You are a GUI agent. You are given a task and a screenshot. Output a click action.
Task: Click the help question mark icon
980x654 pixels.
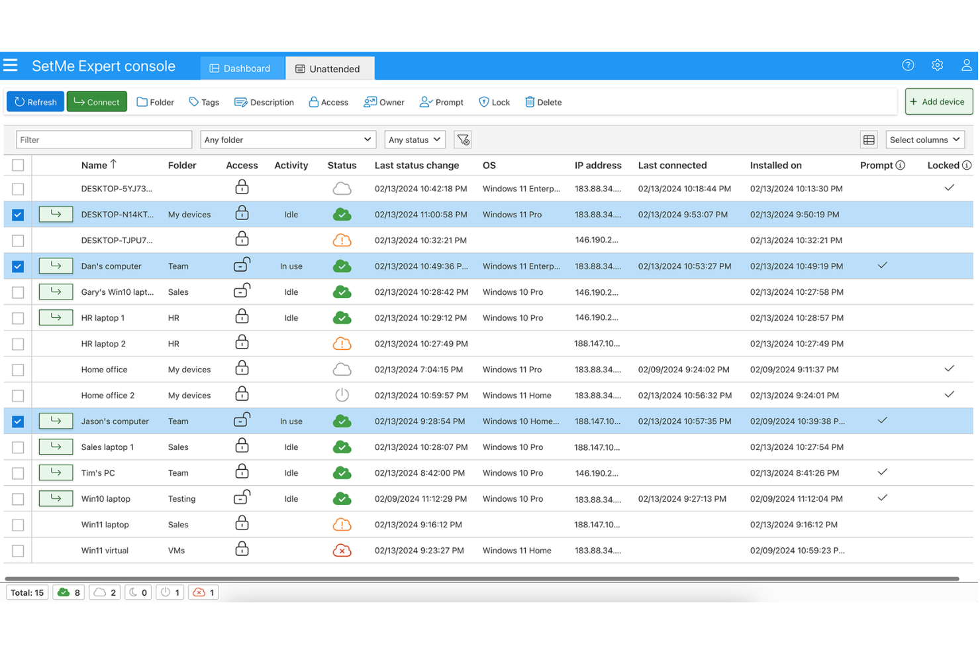point(908,65)
